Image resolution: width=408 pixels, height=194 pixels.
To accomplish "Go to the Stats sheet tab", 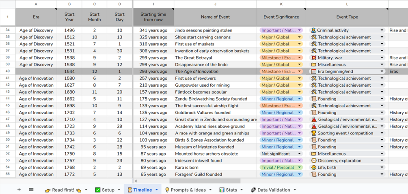I will [x=228, y=190].
